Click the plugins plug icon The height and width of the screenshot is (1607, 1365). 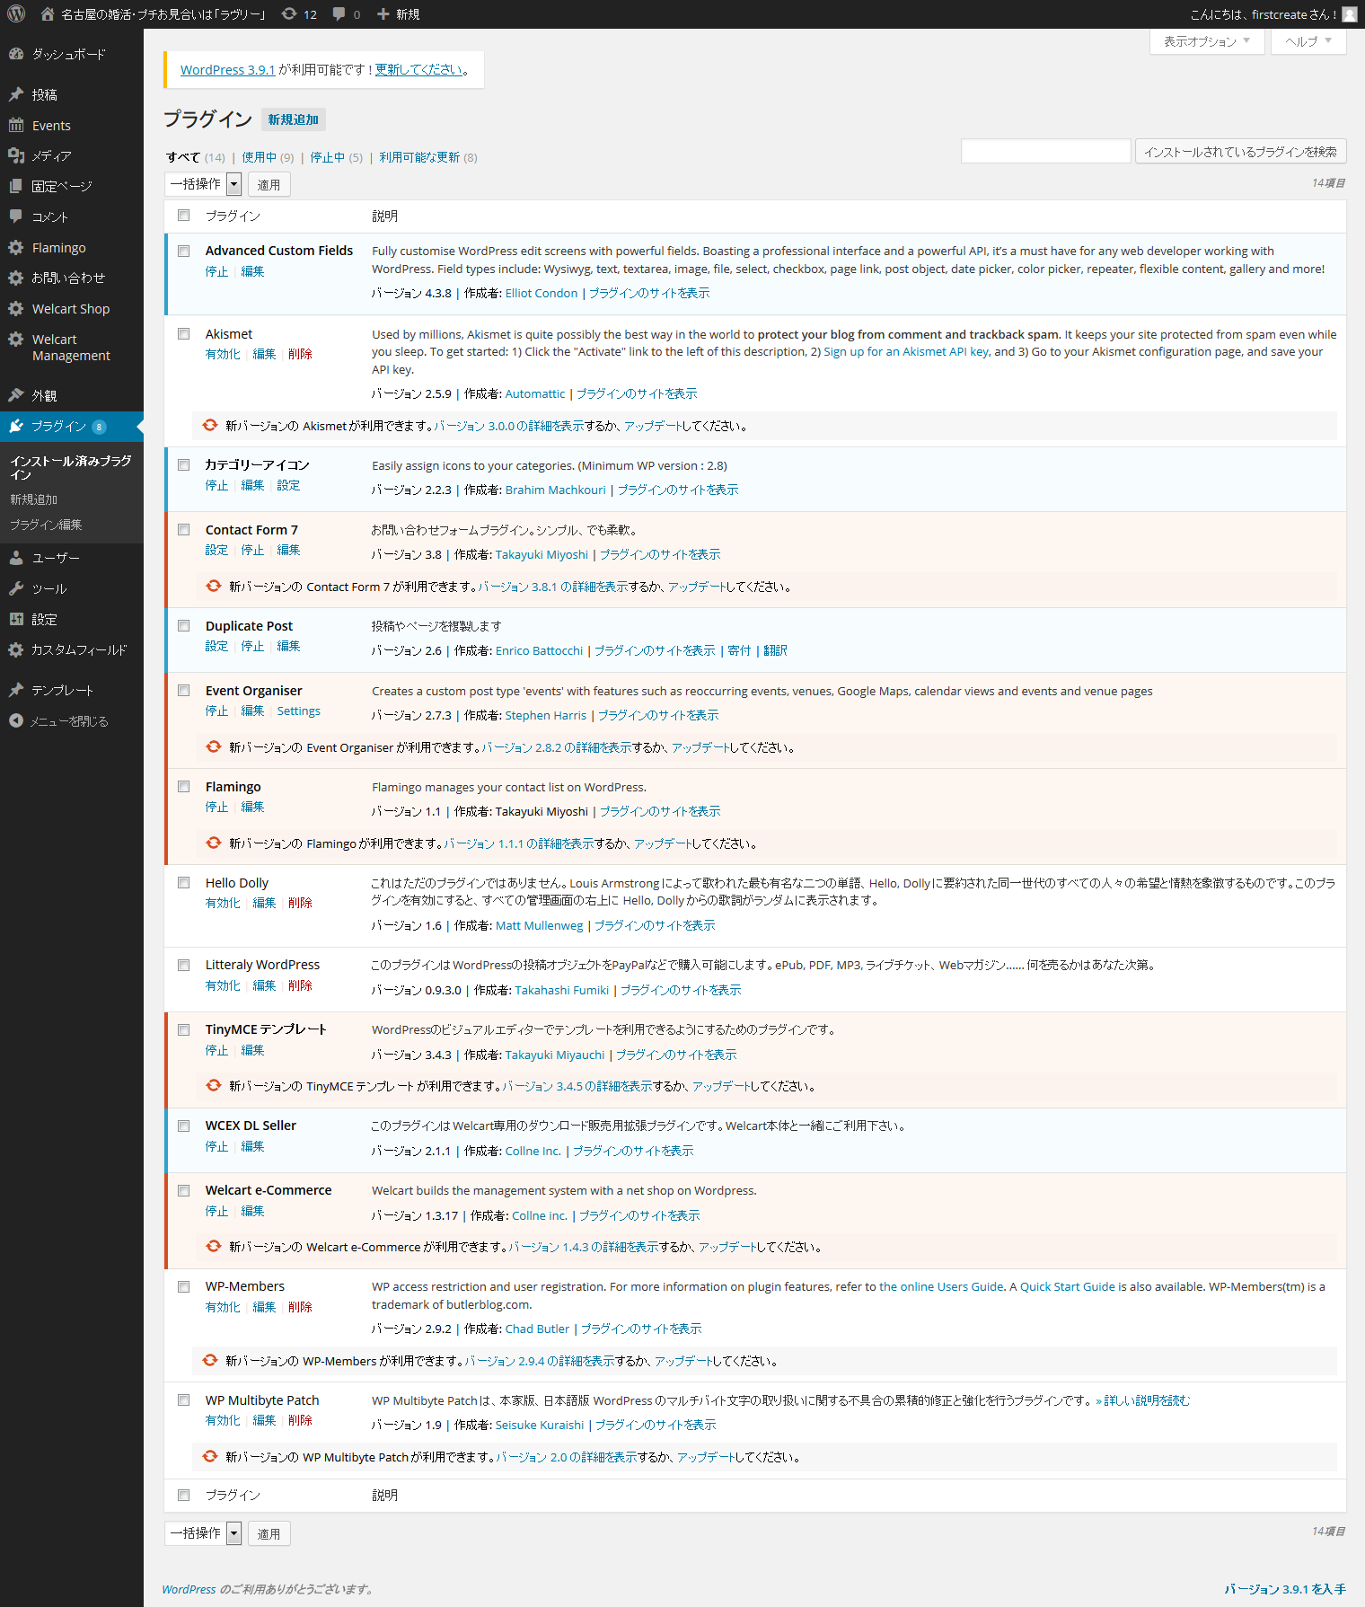coord(16,426)
